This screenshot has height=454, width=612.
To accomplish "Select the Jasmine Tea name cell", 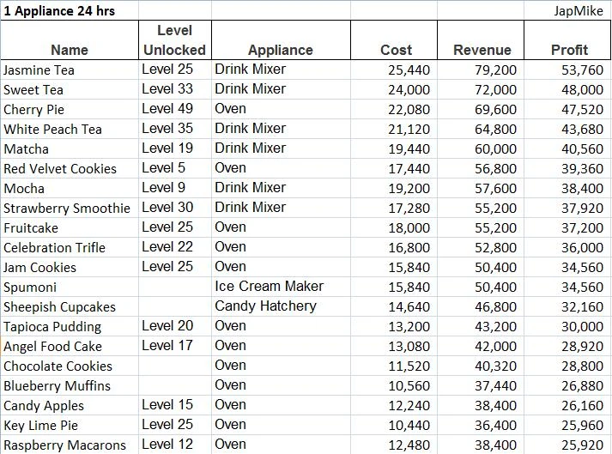I will pyautogui.click(x=70, y=70).
